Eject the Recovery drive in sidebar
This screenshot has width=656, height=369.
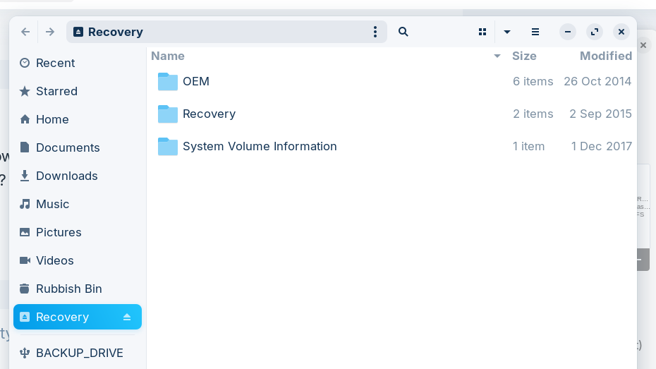[127, 317]
